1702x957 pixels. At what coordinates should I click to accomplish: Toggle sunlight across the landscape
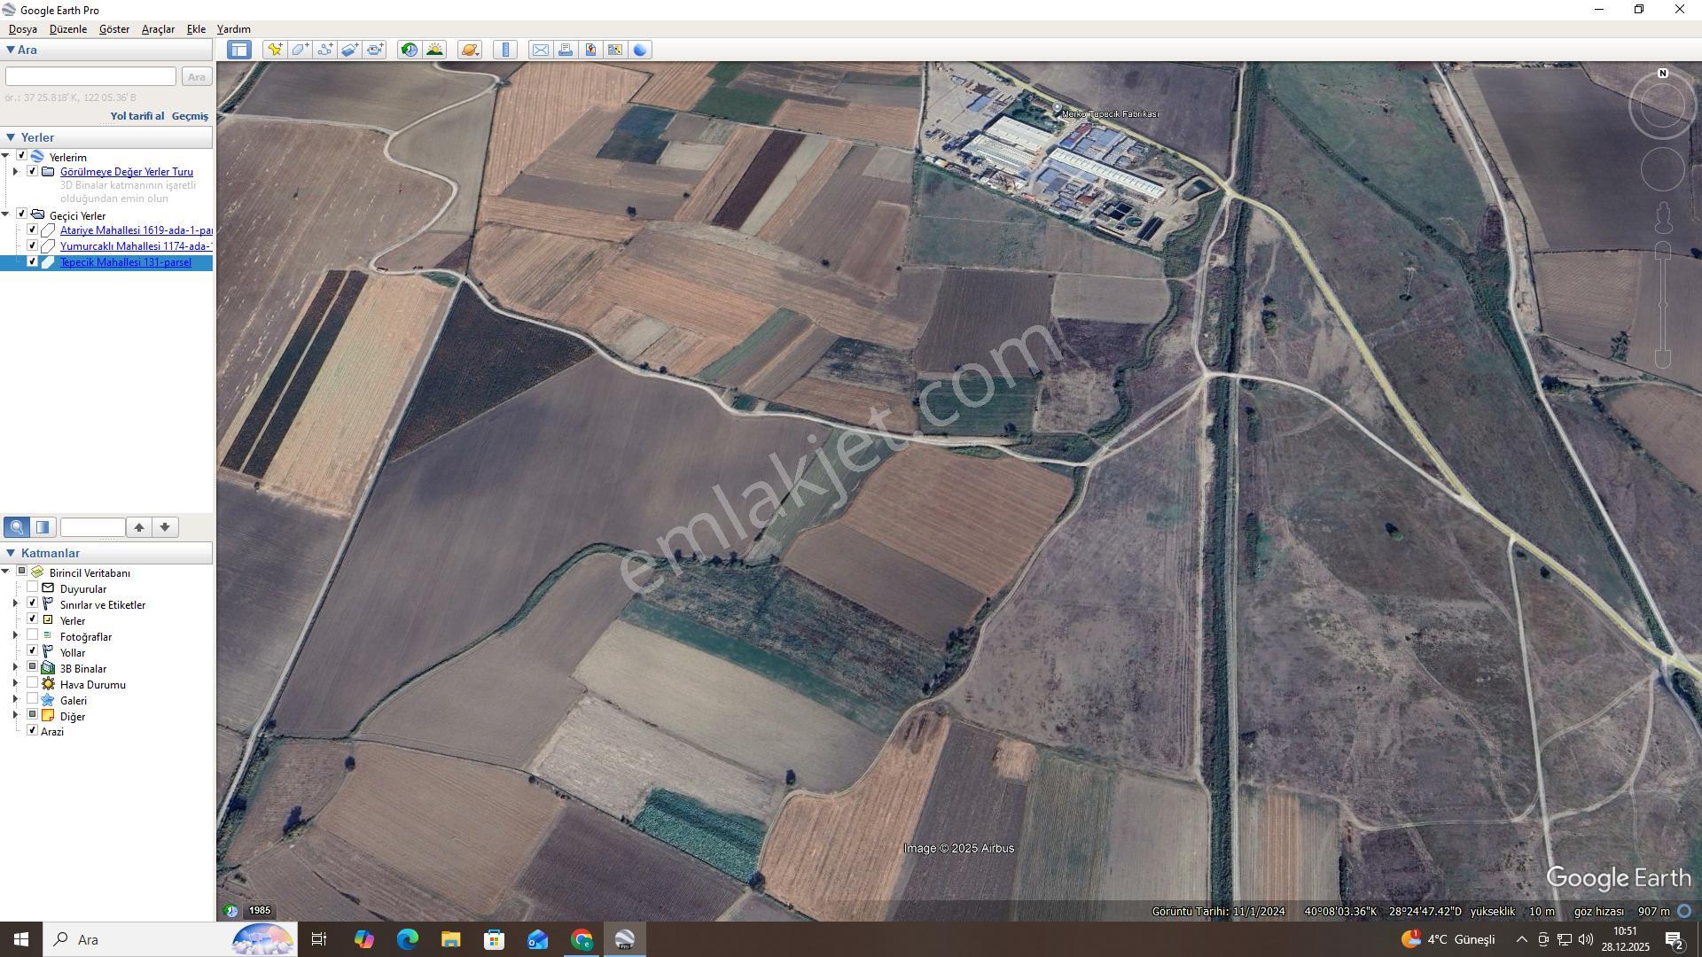(434, 50)
